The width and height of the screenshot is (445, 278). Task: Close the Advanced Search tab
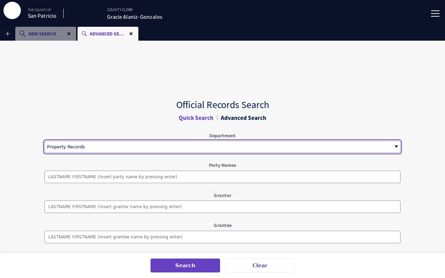131,34
